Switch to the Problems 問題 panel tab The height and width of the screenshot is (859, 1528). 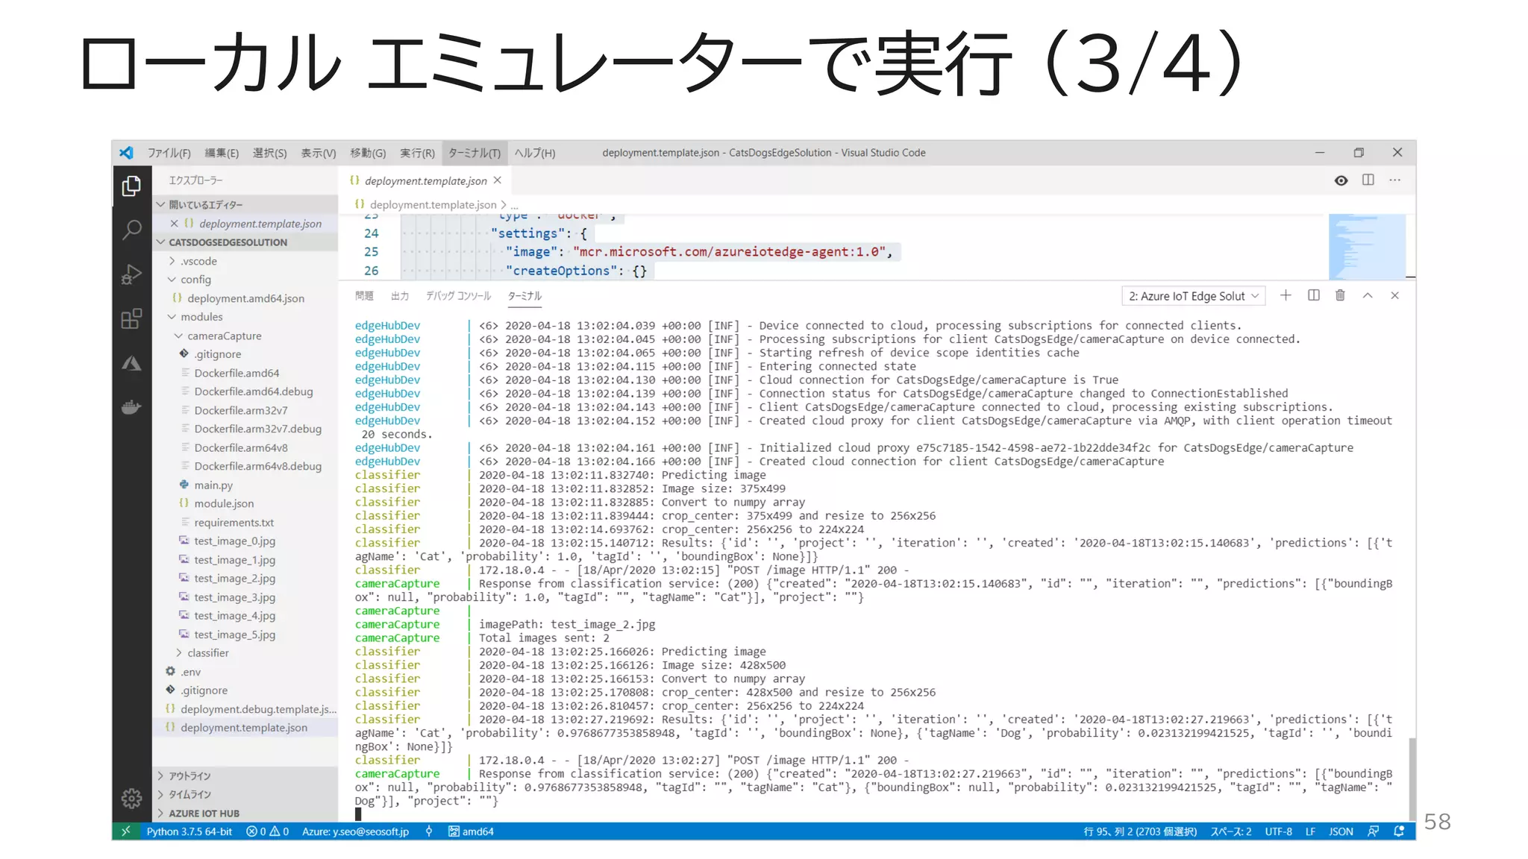pyautogui.click(x=364, y=296)
